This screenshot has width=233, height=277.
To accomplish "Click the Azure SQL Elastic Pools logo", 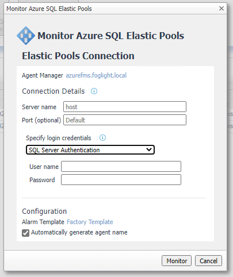I will tap(26, 36).
